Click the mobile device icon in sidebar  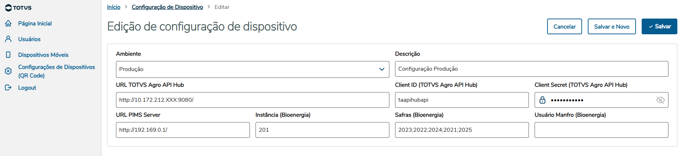pyautogui.click(x=9, y=55)
